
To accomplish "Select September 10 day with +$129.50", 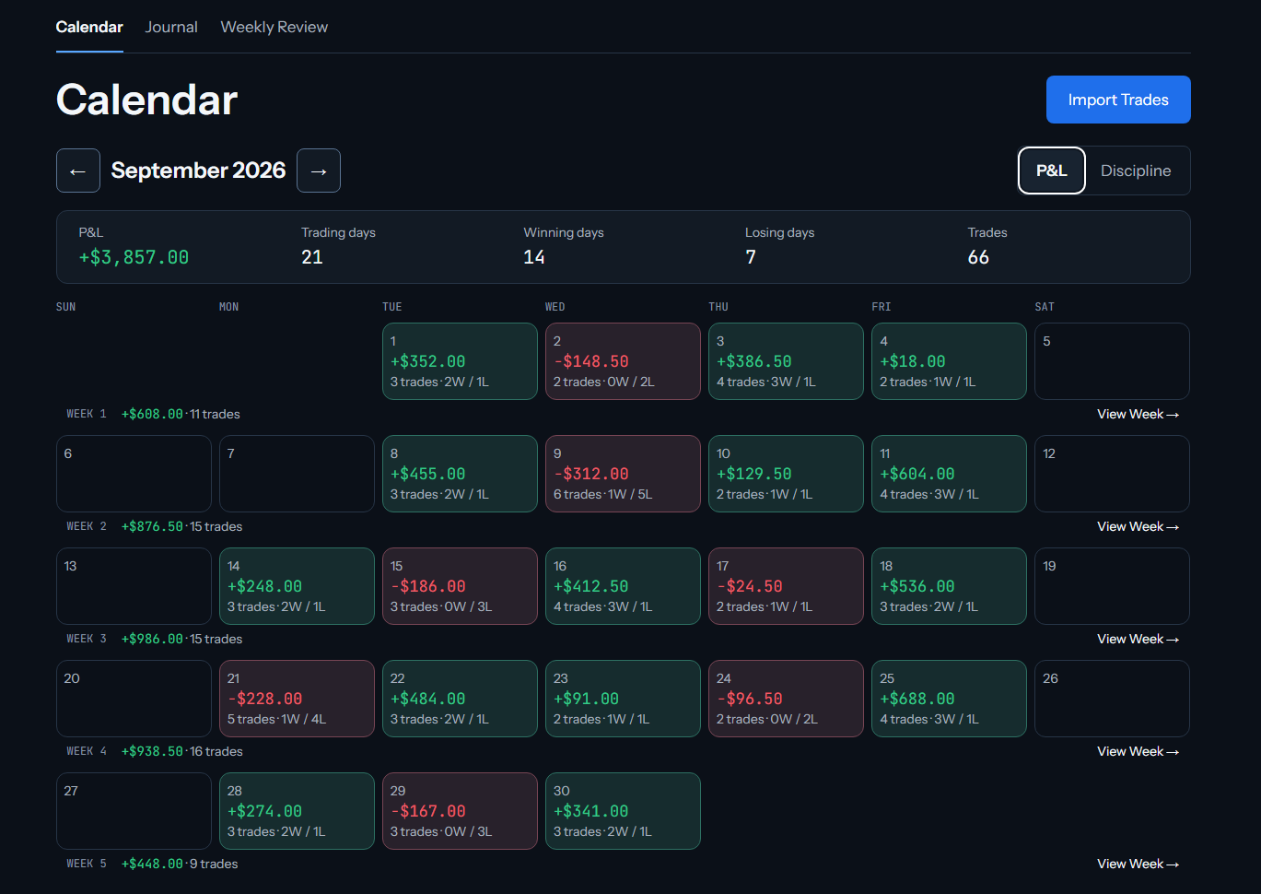I will click(x=786, y=474).
